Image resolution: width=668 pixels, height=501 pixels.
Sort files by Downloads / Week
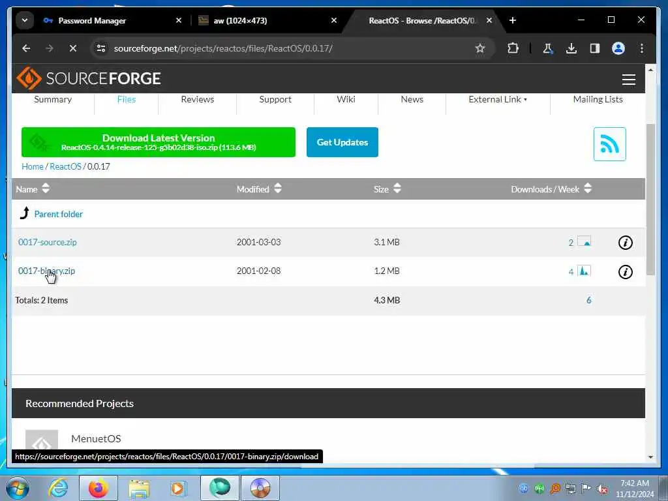tap(551, 189)
